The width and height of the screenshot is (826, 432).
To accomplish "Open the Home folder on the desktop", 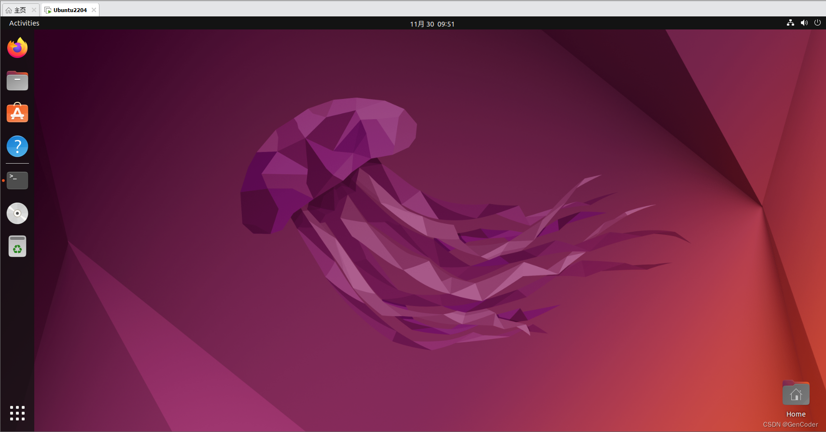I will [x=796, y=393].
